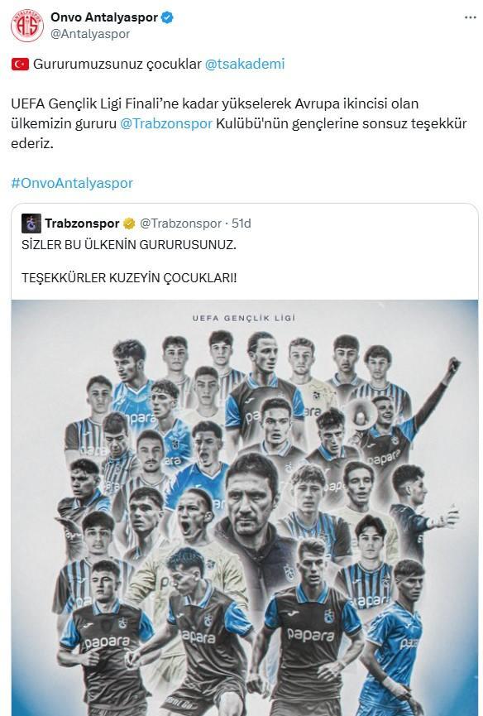The width and height of the screenshot is (483, 716).
Task: Click the TEŞEKKÜRLER KUZEYİN ÇOCUKLARI line
Action: click(x=129, y=277)
